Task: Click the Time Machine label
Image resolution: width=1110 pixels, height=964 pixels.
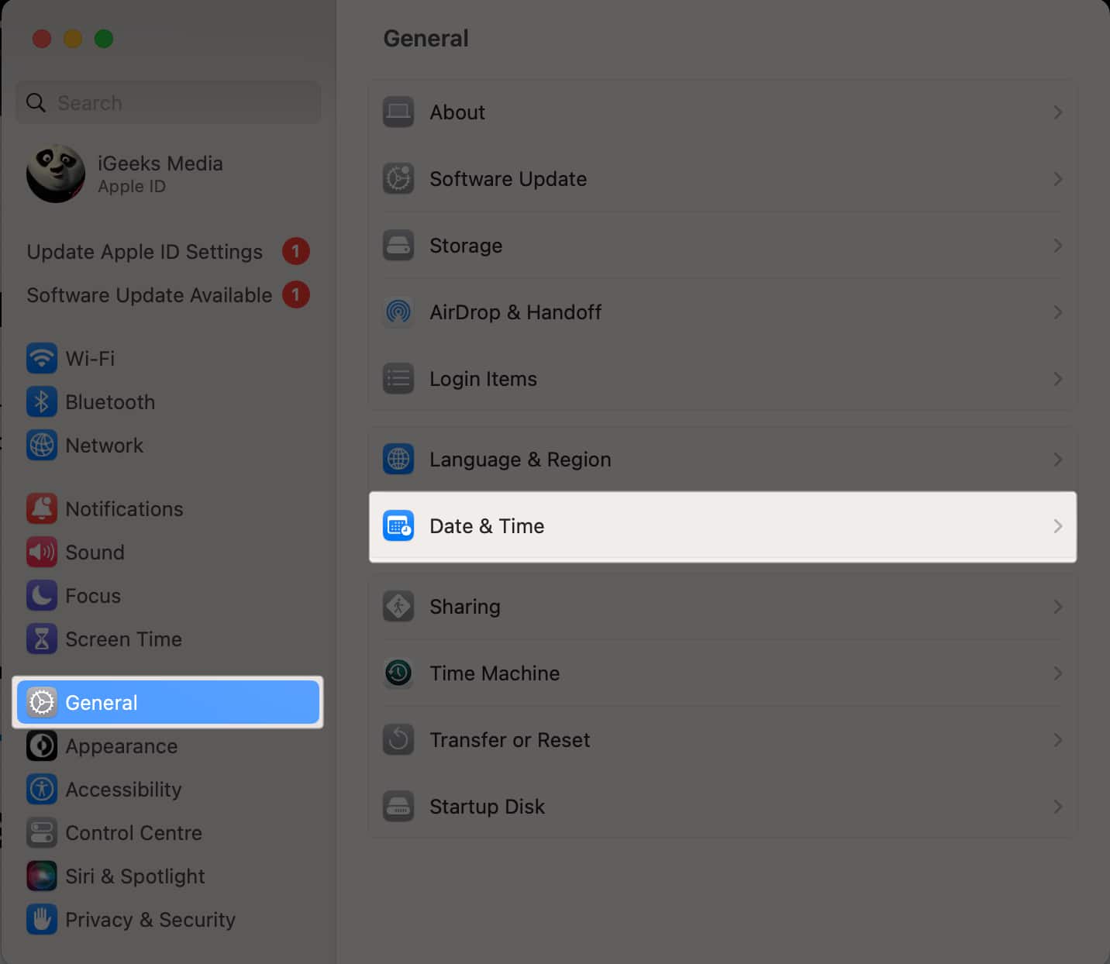Action: coord(495,673)
